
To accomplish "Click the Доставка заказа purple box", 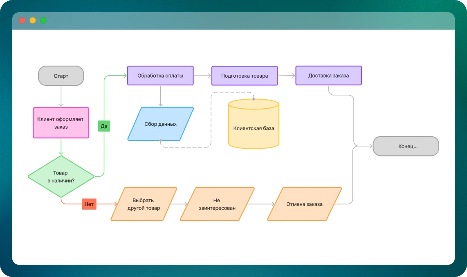I will (328, 76).
